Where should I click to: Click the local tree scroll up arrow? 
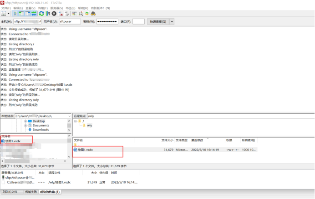(x=69, y=121)
